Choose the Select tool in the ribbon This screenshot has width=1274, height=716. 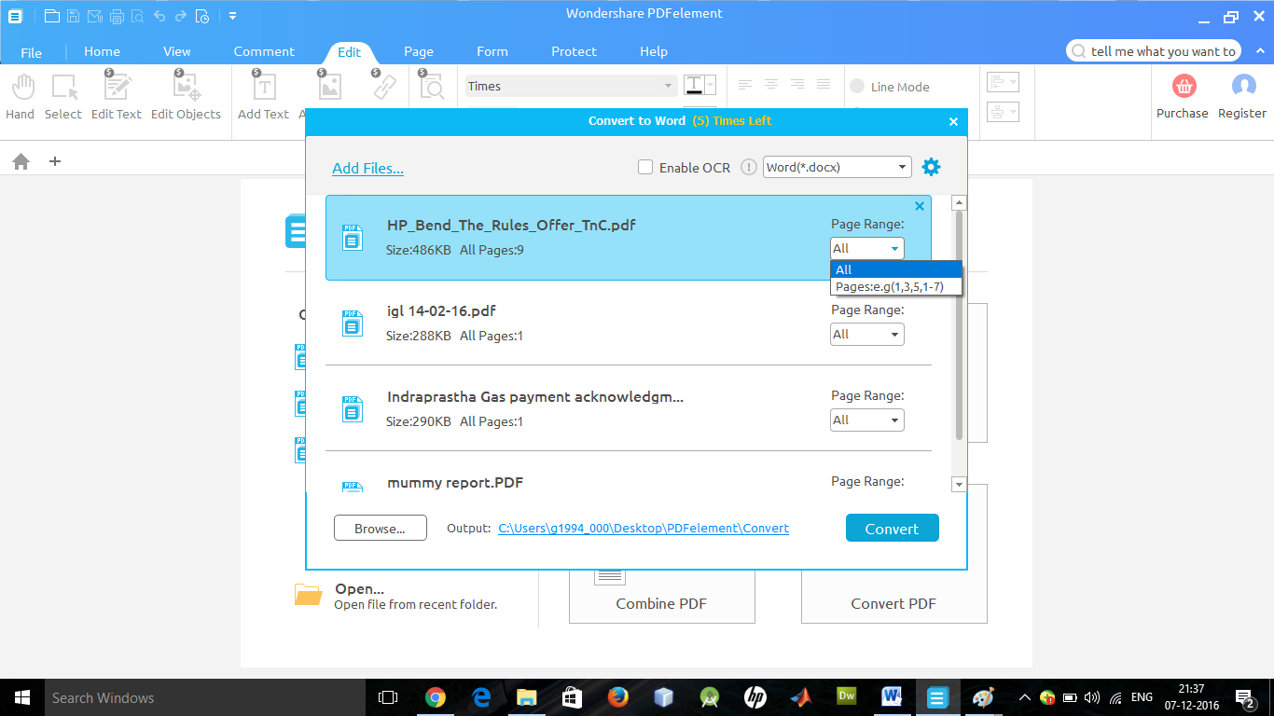[x=63, y=97]
